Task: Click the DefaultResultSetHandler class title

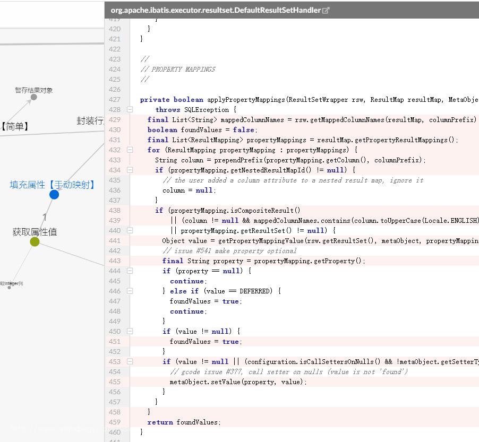Action: 216,10
